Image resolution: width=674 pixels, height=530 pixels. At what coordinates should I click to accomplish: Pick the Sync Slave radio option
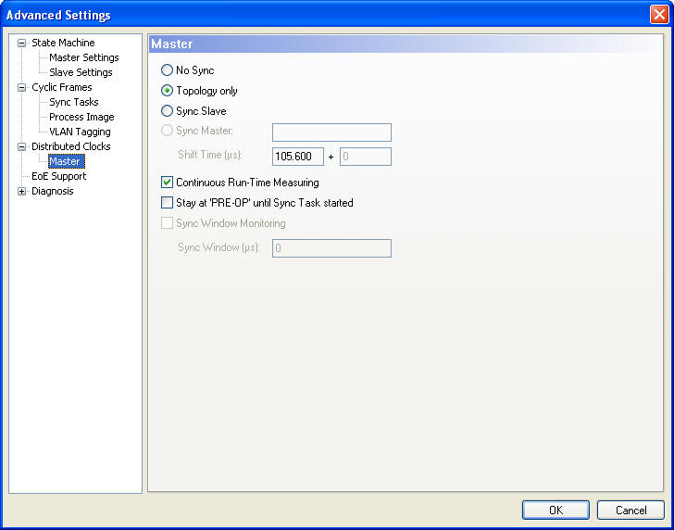[167, 111]
